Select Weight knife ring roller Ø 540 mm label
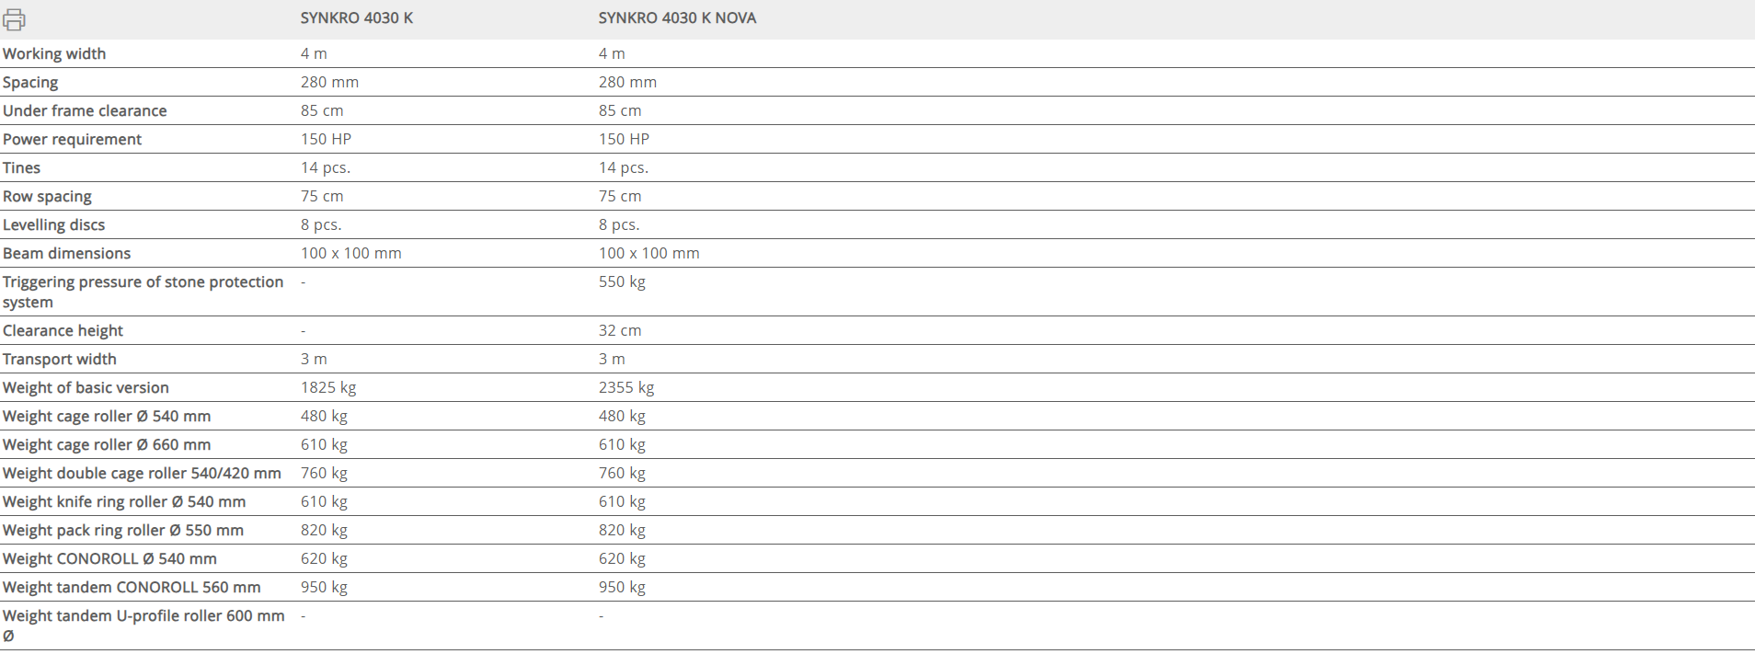 [124, 501]
